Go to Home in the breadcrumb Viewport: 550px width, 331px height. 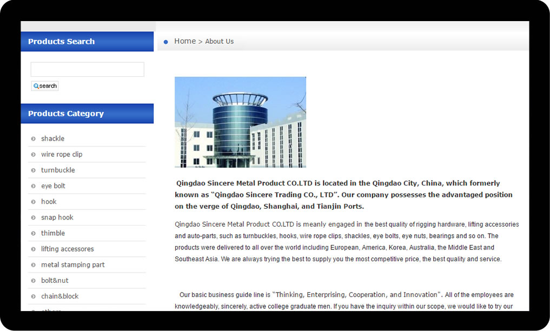[185, 41]
